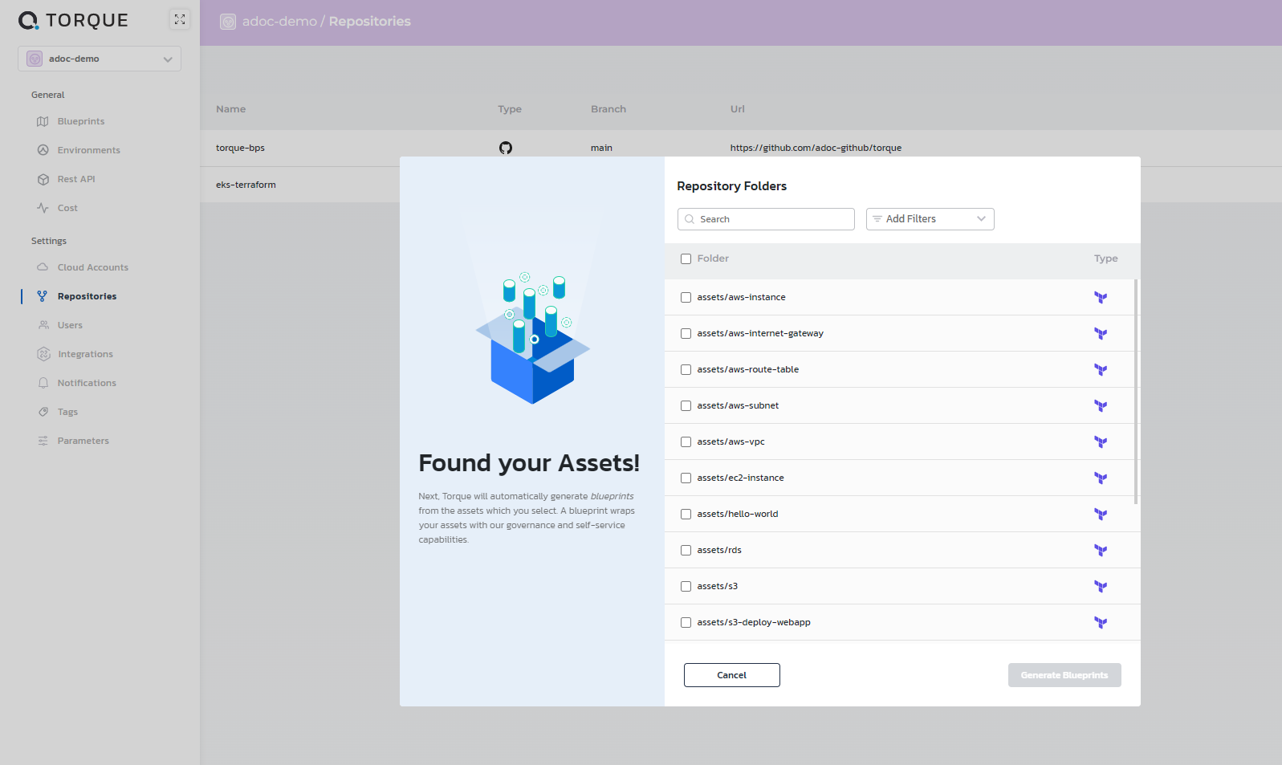Click the Cloud Accounts cloud icon
Screen dimensions: 1282x765
coord(43,267)
